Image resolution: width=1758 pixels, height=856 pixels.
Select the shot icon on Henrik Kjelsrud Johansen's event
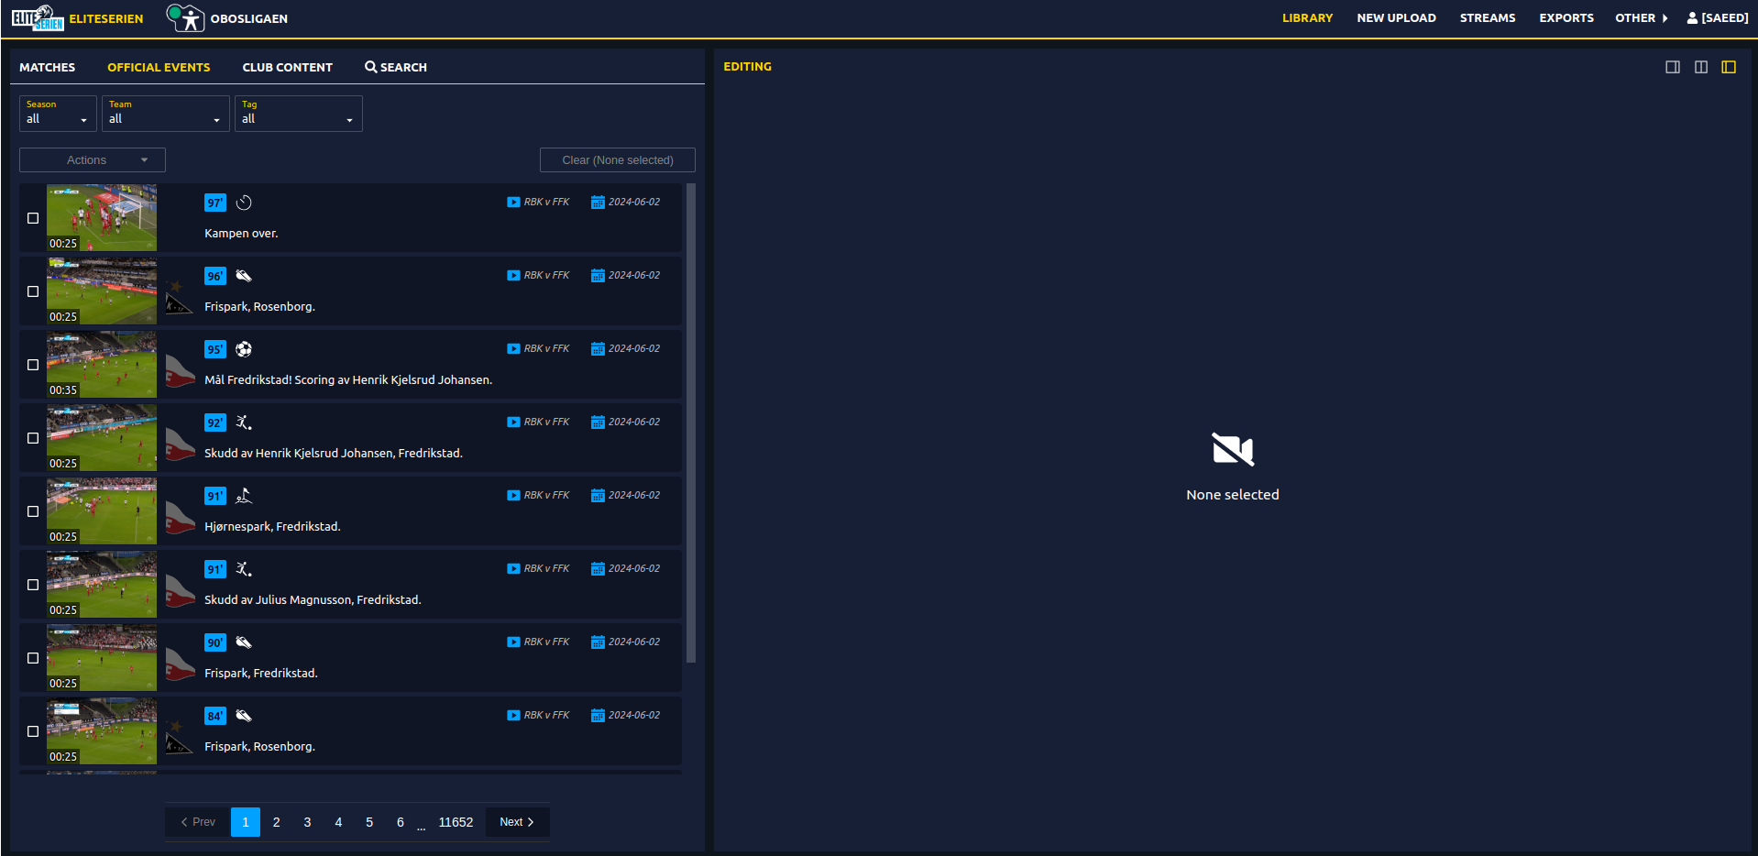tap(243, 423)
